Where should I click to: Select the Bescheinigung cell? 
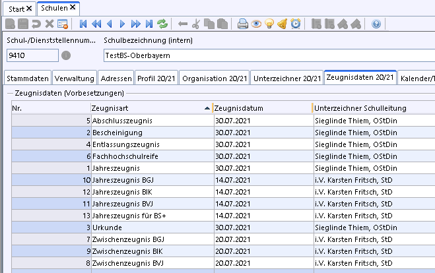click(x=152, y=133)
